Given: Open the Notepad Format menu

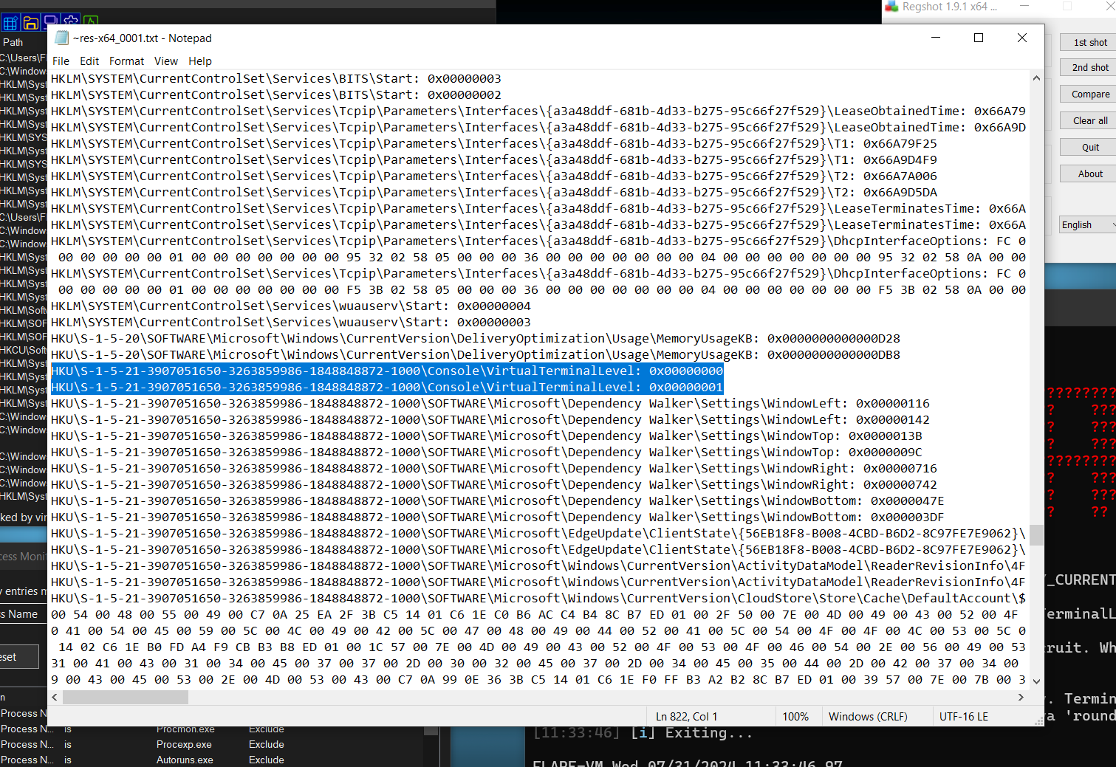Looking at the screenshot, I should click(126, 61).
